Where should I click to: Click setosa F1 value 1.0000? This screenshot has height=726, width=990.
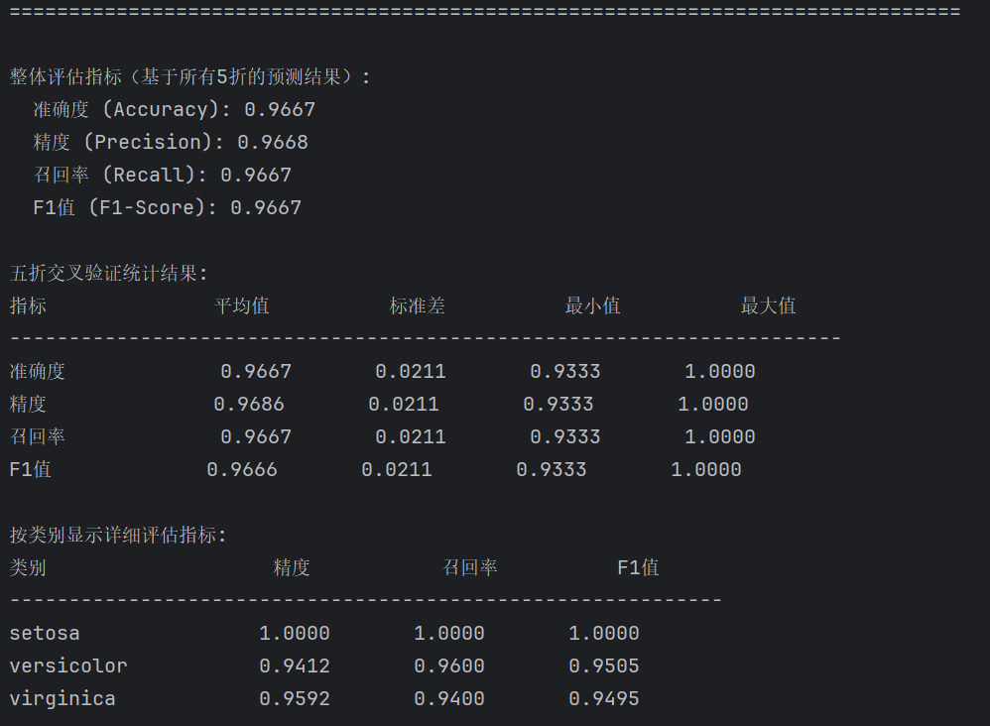pos(603,634)
